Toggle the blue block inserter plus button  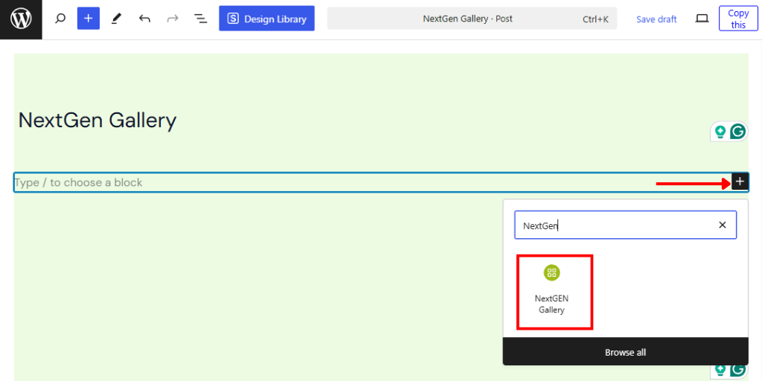89,19
